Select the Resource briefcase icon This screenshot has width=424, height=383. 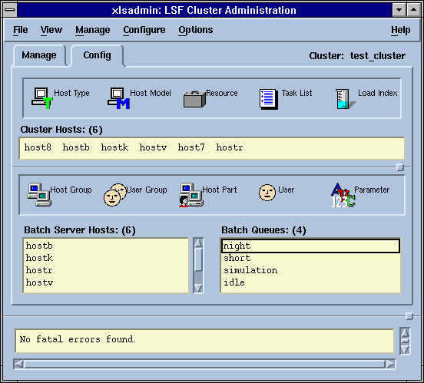[194, 99]
